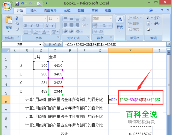172x135 pixels.
Task: Toggle bold formatting
Action: pyautogui.click(x=26, y=25)
